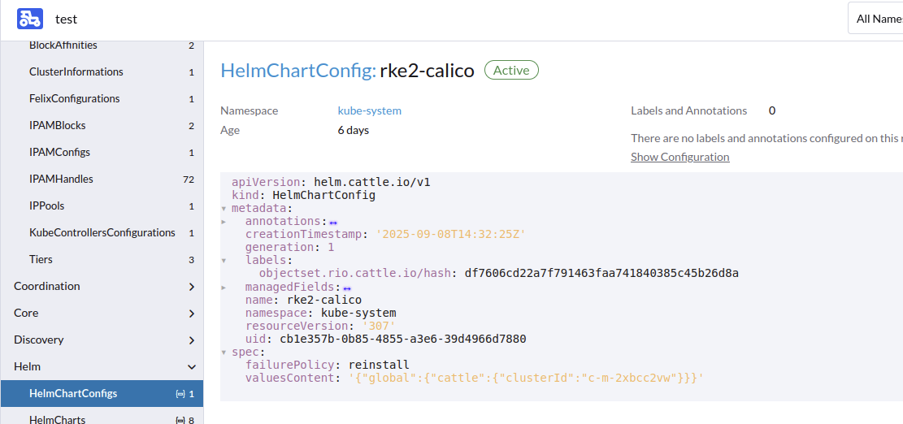Screen dimensions: 903x424
Task: Expand collapsed annotations arrows icon
Action: (333, 222)
